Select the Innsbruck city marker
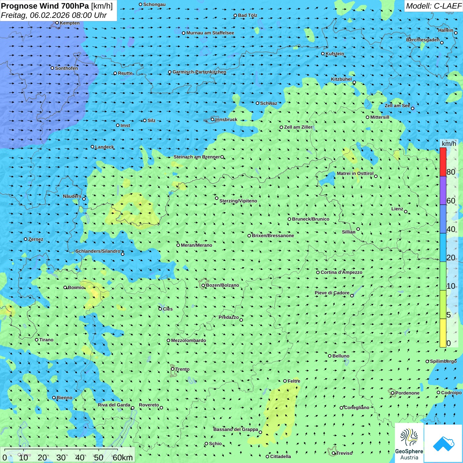Viewport: 463px width, 463px height. pyautogui.click(x=213, y=119)
